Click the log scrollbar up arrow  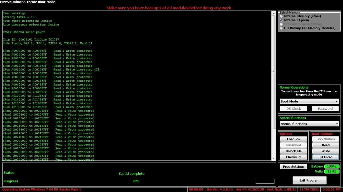[x=274, y=13]
